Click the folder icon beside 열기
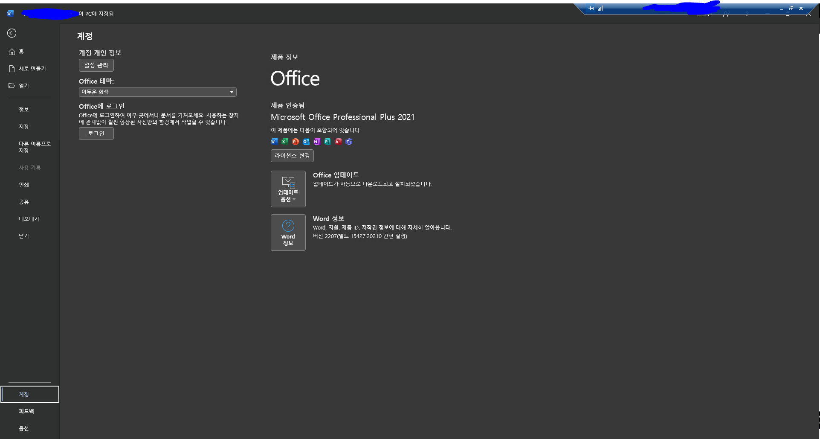This screenshot has height=439, width=820. pos(12,86)
